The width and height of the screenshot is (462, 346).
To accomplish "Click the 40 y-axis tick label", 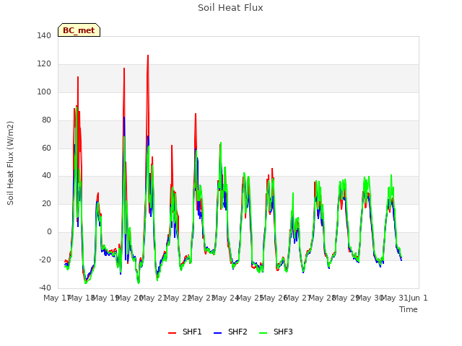I will click(x=46, y=176).
